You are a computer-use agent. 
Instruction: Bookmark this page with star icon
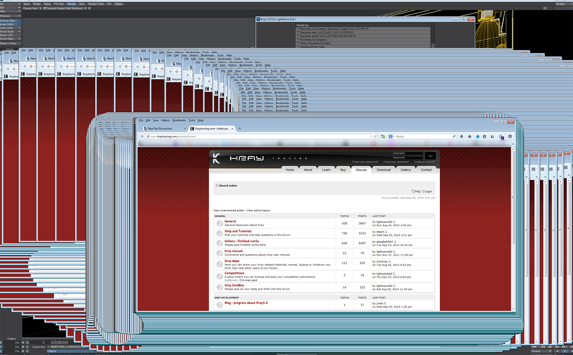coord(477,137)
